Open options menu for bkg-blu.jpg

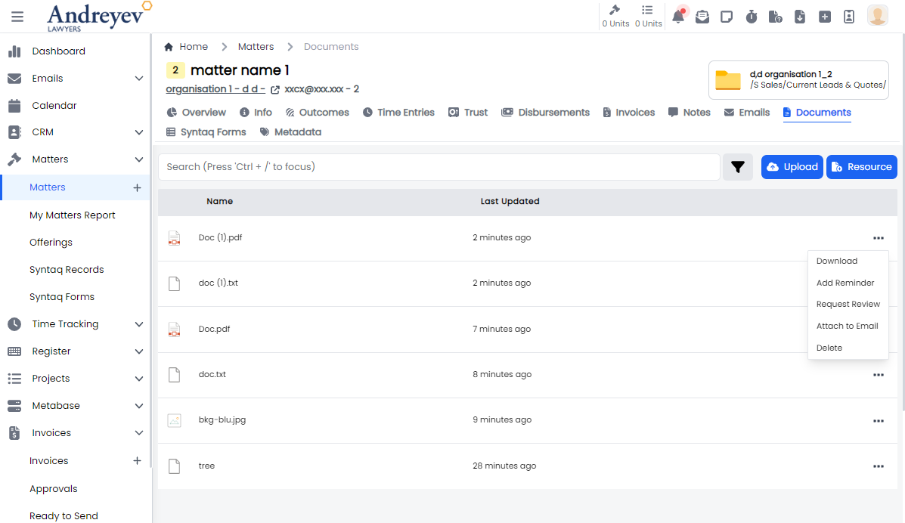click(878, 420)
